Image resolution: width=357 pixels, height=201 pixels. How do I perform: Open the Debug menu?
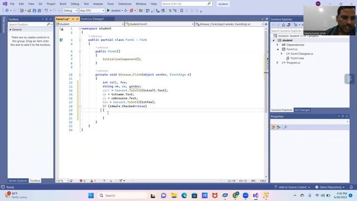[75, 4]
